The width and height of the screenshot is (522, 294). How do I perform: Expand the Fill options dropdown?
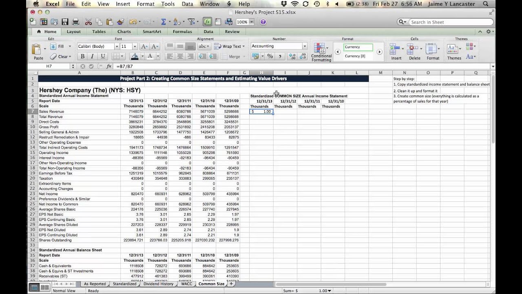pos(70,47)
